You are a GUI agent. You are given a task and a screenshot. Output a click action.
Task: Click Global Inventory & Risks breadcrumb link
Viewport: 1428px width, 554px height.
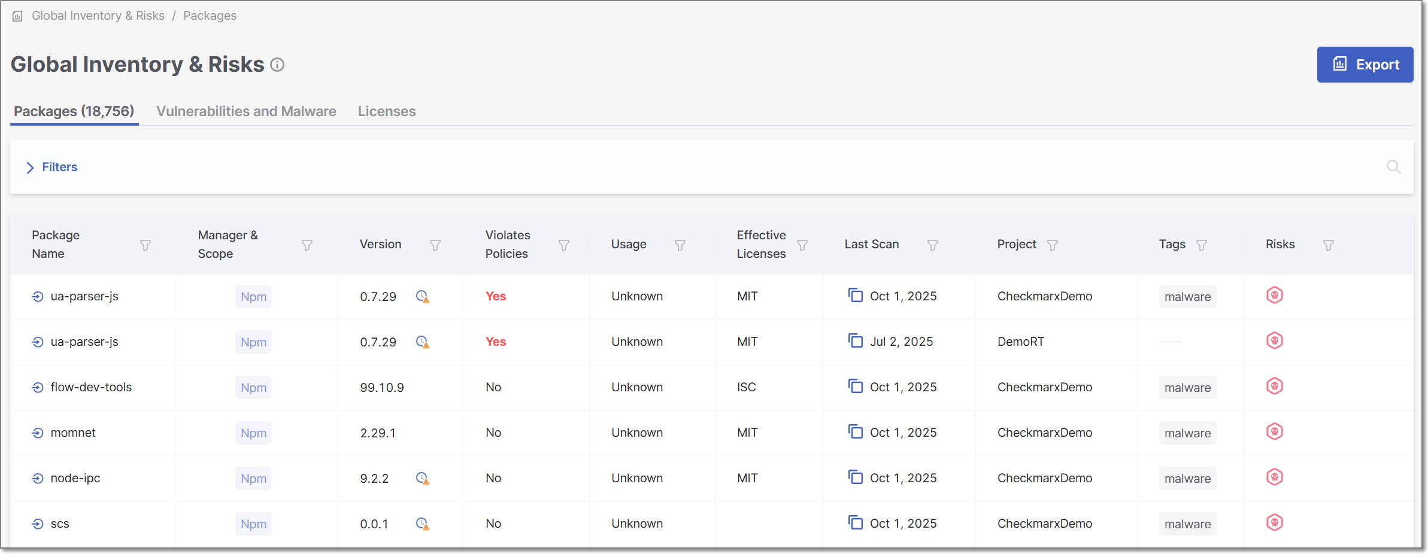[98, 16]
